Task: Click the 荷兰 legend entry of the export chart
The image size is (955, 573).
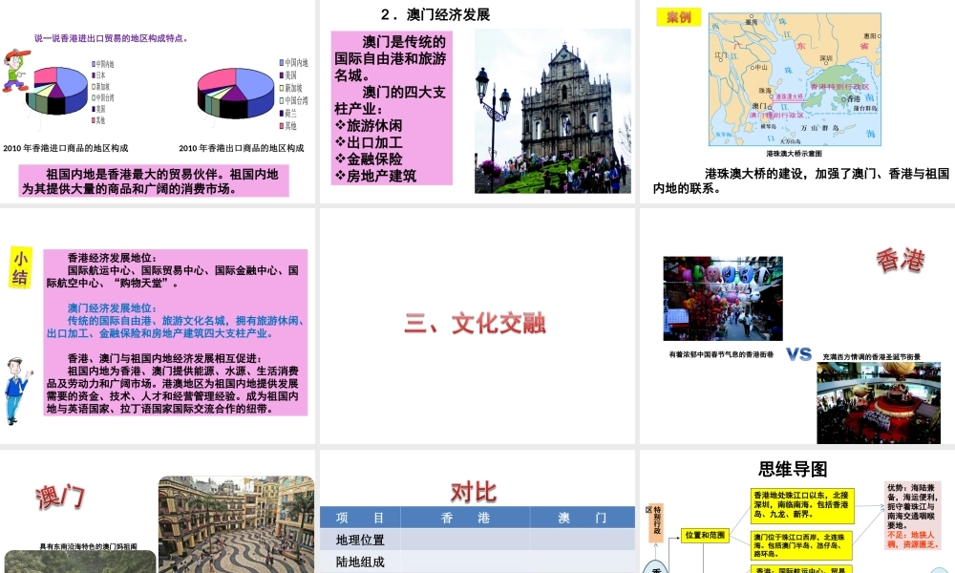Action: click(x=288, y=114)
